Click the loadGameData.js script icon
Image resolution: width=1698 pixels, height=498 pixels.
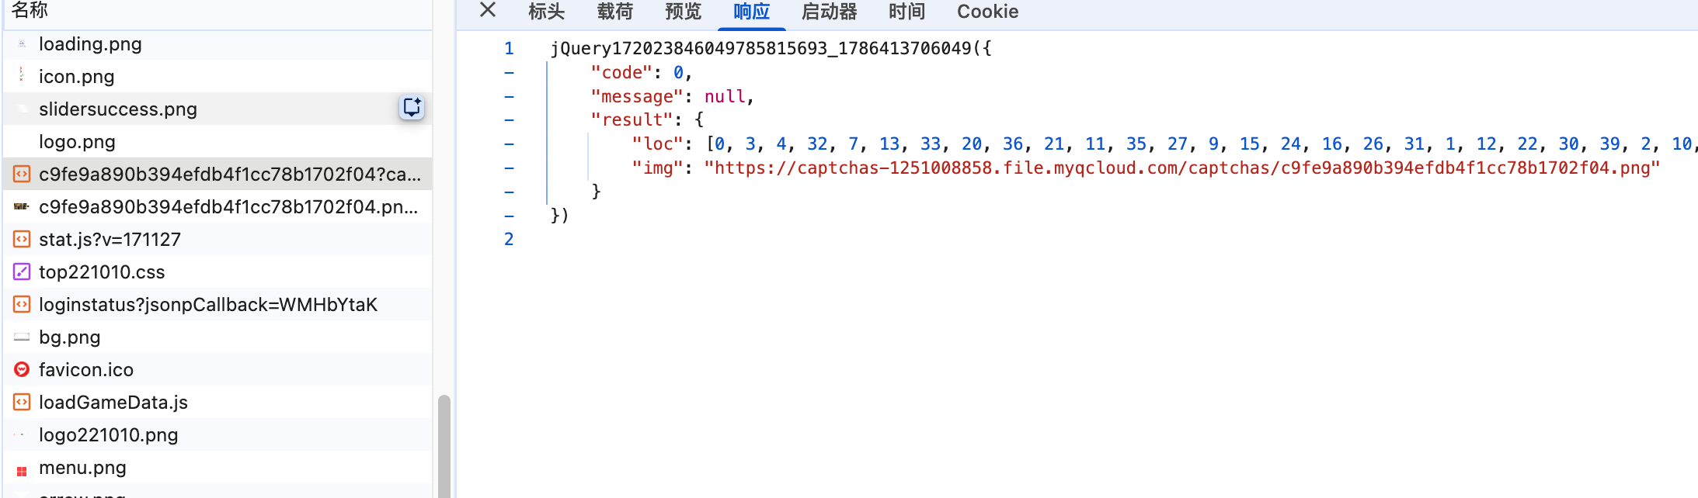[22, 402]
